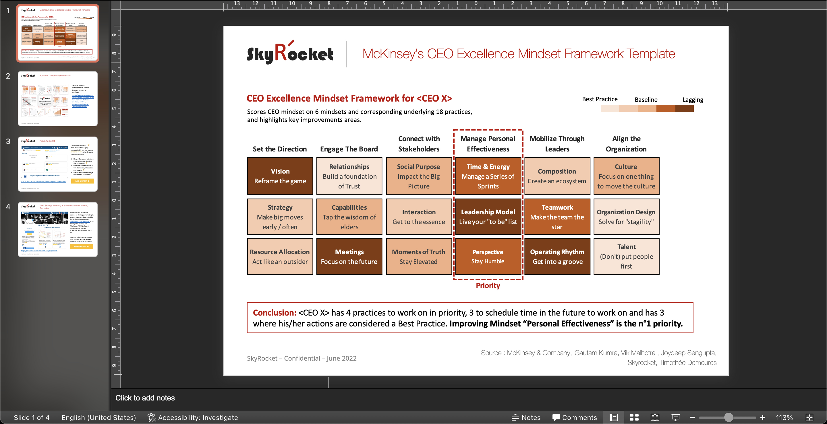
Task: Select the Social Purpose box
Action: (x=418, y=176)
